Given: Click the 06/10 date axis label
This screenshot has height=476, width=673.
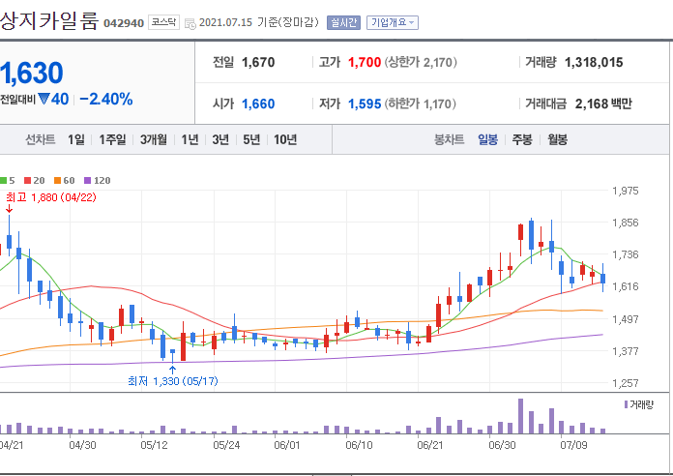Looking at the screenshot, I should point(359,445).
